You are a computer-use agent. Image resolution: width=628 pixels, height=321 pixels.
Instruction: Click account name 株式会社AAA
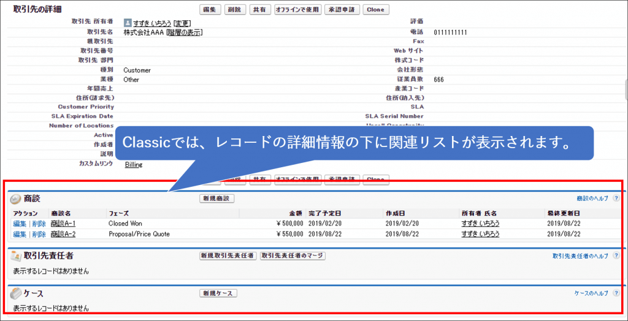(144, 32)
